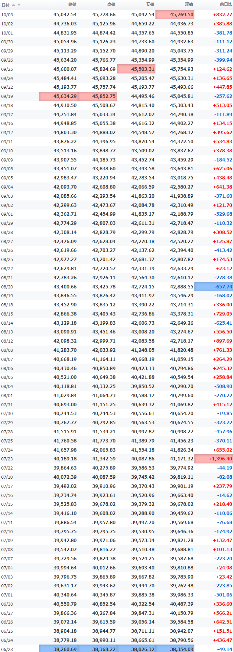Select the 08/04 change value -508.90
Image resolution: width=234 pixels, height=652 pixels.
[223, 386]
